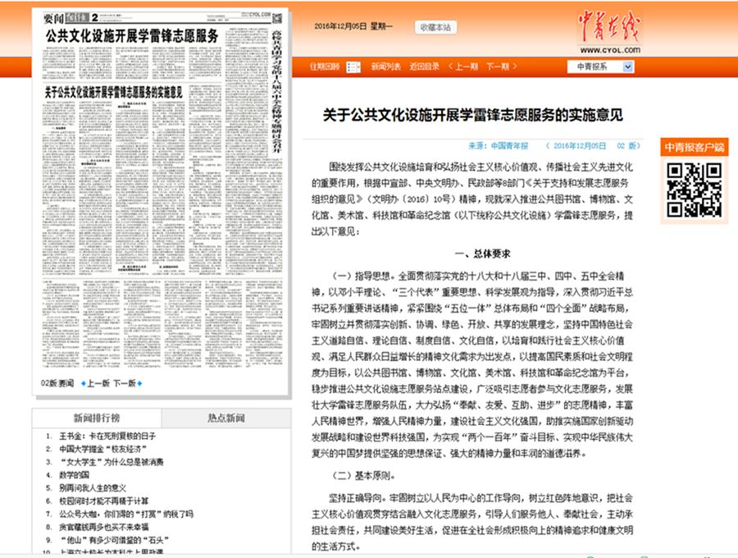Click the （2016年12月05日 02 版） edition text
738x558 pixels.
[593, 146]
